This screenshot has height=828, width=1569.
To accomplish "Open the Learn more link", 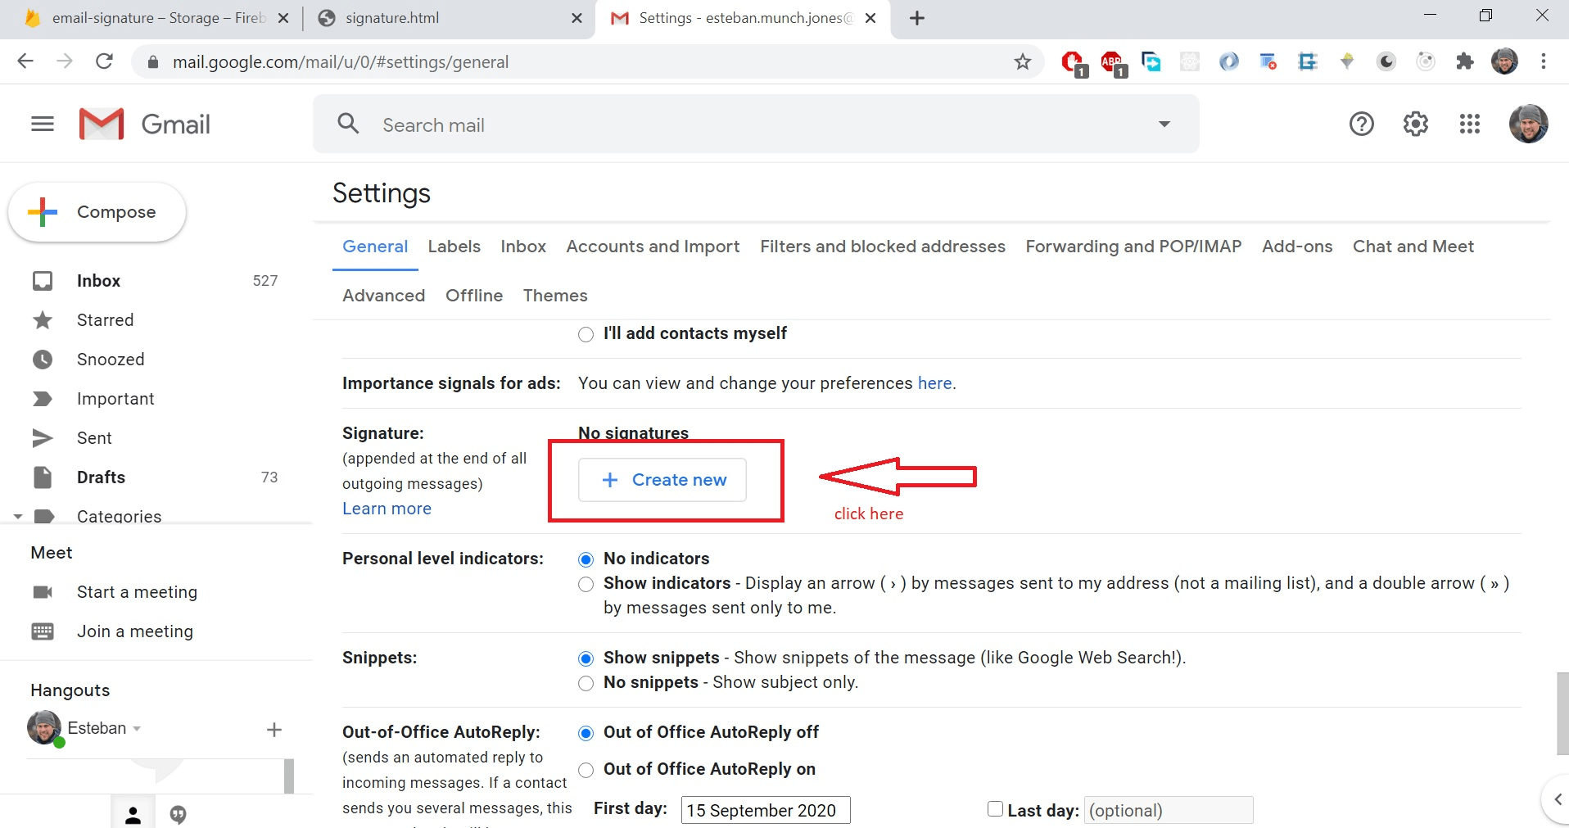I will (x=387, y=508).
